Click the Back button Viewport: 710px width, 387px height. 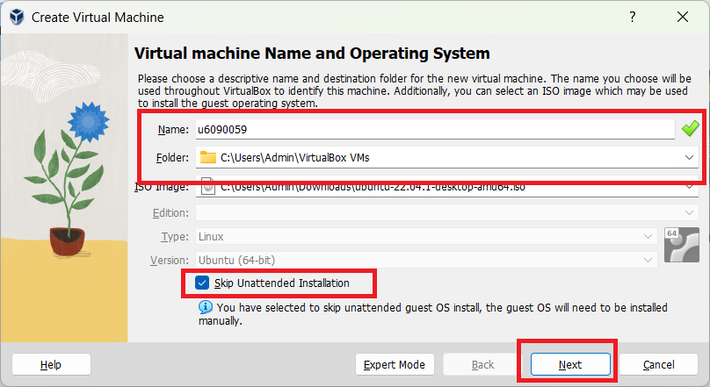(482, 364)
